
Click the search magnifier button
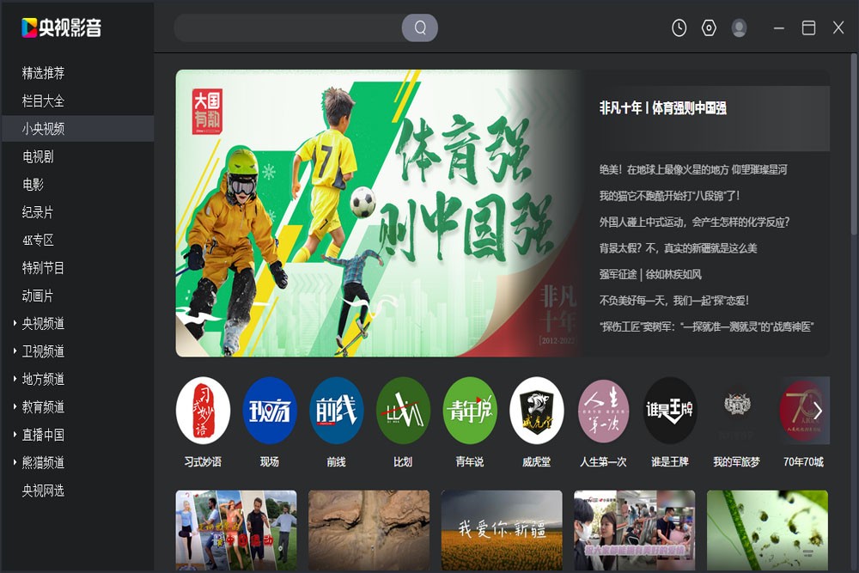[420, 28]
